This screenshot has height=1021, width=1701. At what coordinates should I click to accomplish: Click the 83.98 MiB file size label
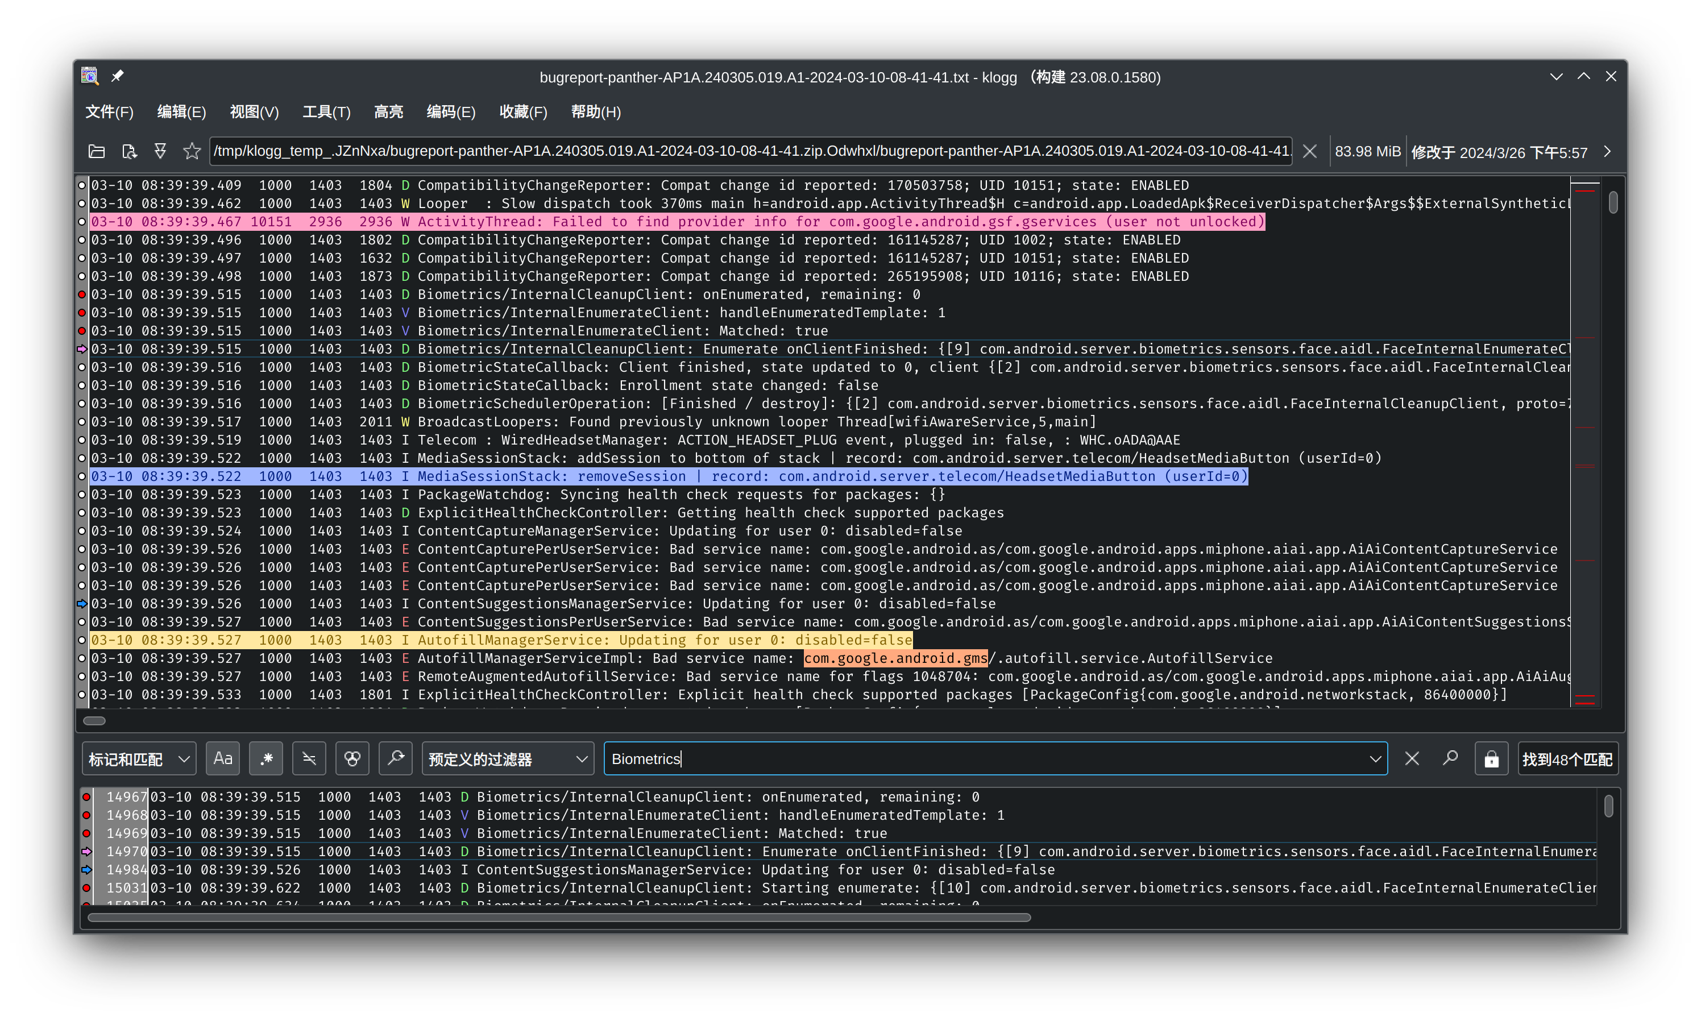click(x=1367, y=151)
